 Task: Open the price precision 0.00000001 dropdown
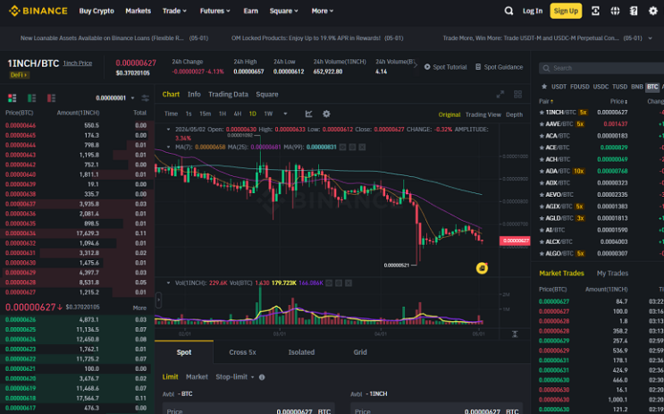click(x=114, y=97)
